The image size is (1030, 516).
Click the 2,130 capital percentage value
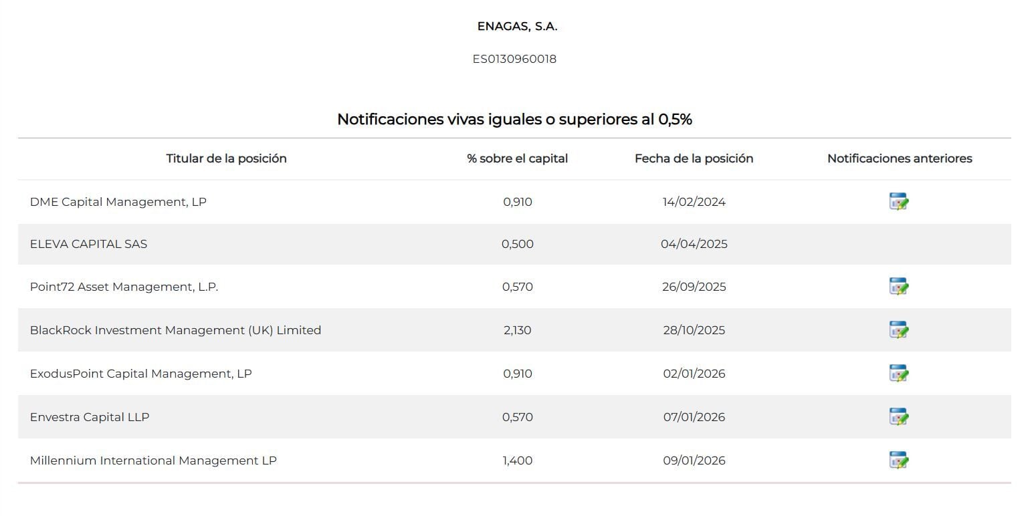point(518,330)
